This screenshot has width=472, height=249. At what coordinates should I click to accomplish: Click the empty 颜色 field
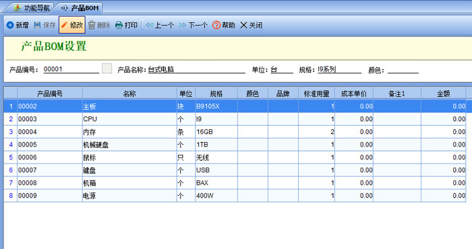pyautogui.click(x=403, y=69)
